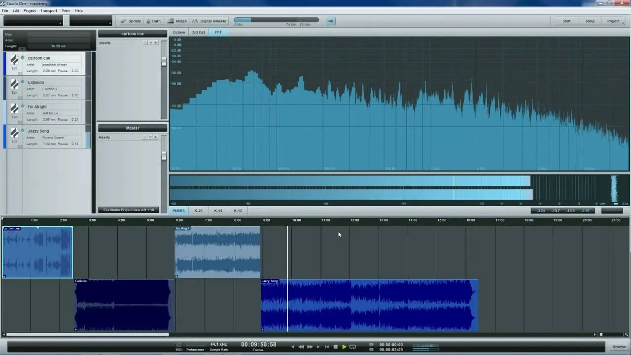
Task: Open the Edit menu
Action: (x=16, y=10)
